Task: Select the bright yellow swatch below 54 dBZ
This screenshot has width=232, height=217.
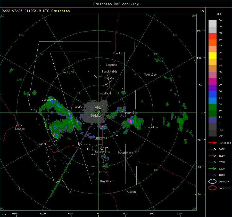Action: (x=212, y=55)
